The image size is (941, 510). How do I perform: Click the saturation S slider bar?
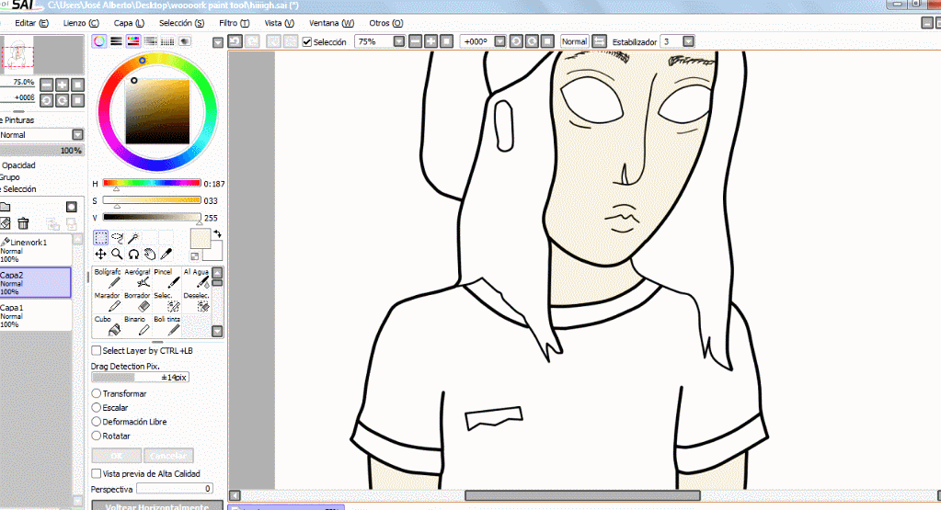[x=152, y=200]
